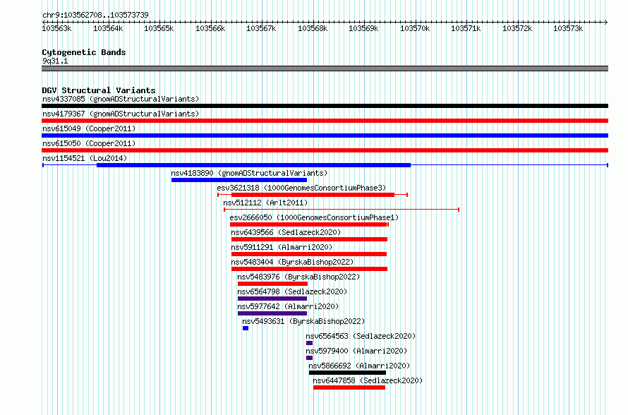Click the nsv6447858 red variant bar
Viewport: 628px width, 415px height.
coord(349,387)
